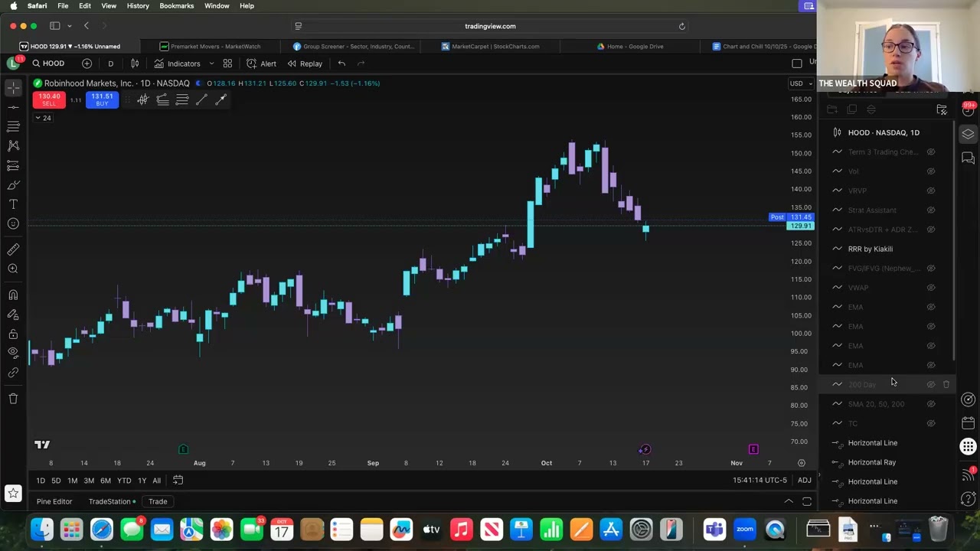
Task: Show Term 3 Trading indicator via eye
Action: pyautogui.click(x=931, y=152)
